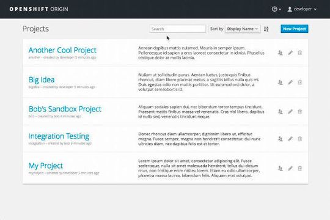The width and height of the screenshot is (330, 220).
Task: Select 'bigidea – created by developer' subtitle
Action: (62, 87)
